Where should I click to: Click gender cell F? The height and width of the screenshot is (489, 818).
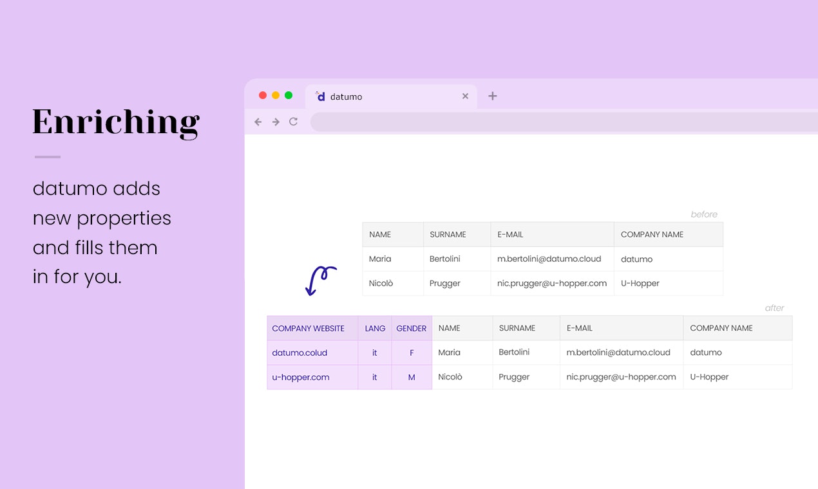[x=412, y=353]
